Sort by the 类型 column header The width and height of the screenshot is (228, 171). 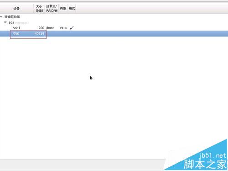point(63,8)
